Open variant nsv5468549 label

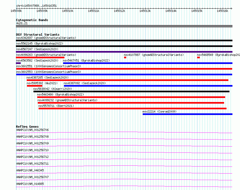(x=218, y=55)
